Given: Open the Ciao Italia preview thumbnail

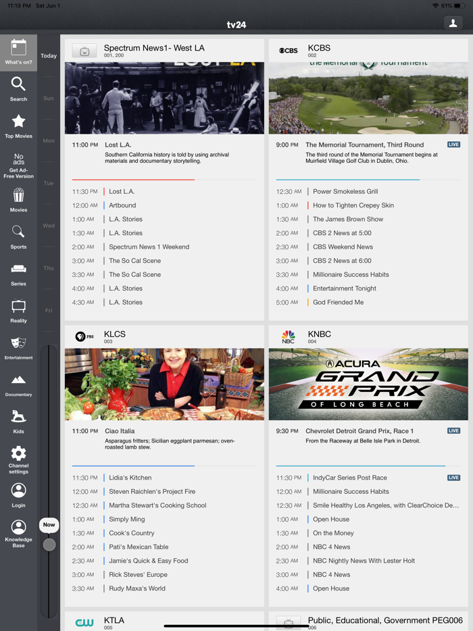Looking at the screenshot, I should point(164,384).
